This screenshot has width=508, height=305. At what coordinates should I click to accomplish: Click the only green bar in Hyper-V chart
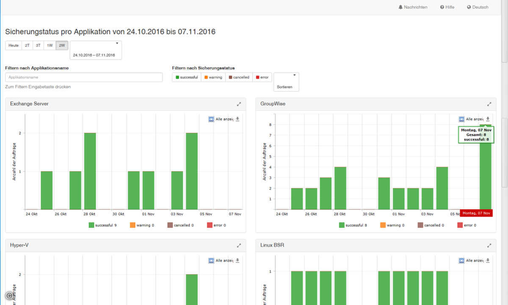(x=191, y=289)
